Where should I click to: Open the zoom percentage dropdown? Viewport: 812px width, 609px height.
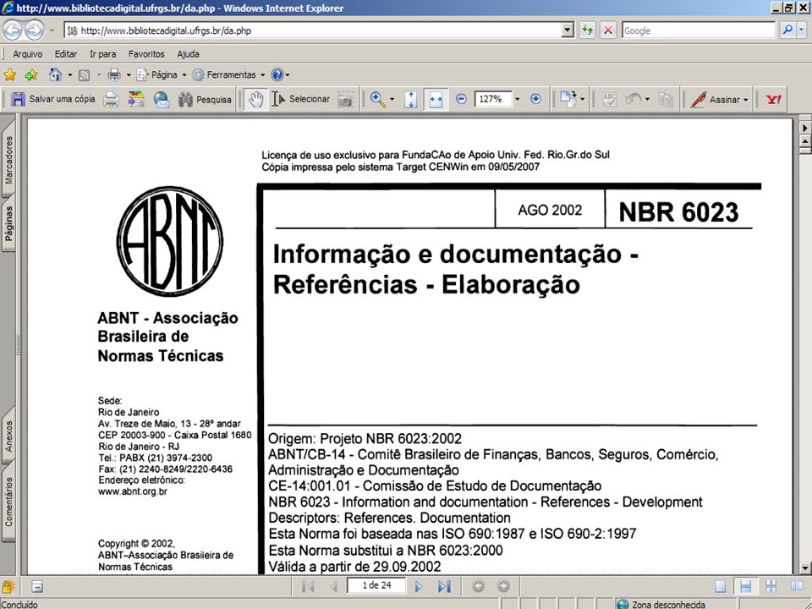coord(517,99)
